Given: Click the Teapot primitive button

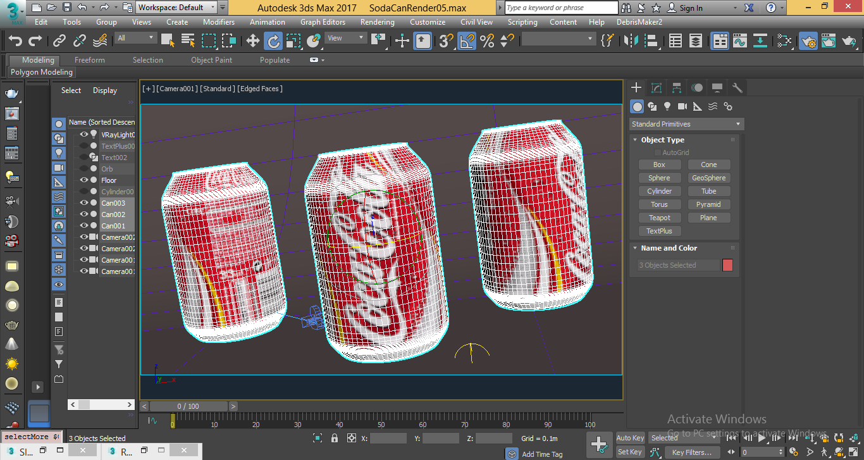Looking at the screenshot, I should (659, 218).
